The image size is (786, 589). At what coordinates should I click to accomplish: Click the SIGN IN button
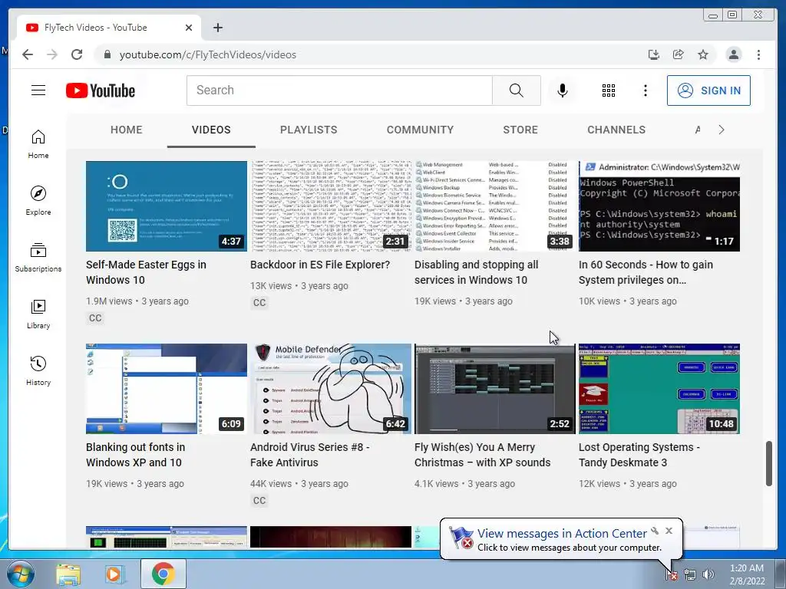[708, 90]
